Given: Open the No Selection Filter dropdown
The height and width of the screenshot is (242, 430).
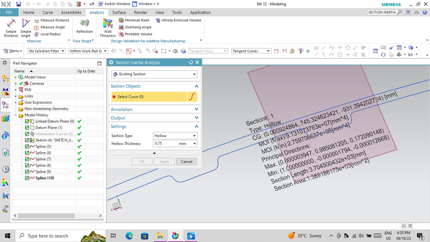Looking at the screenshot, I should click(x=46, y=51).
